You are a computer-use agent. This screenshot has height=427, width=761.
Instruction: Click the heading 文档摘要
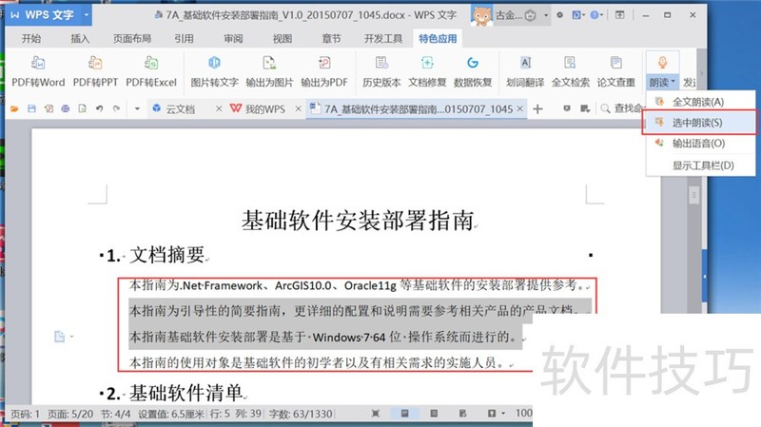(x=166, y=255)
